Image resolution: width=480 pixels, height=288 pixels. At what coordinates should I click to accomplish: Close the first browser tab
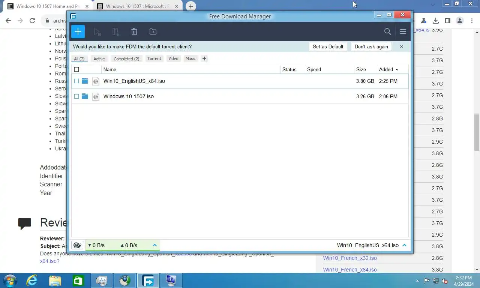click(x=87, y=6)
